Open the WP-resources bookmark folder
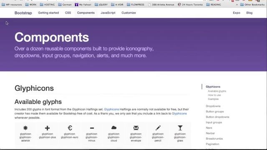The image size is (267, 150). click(x=12, y=5)
